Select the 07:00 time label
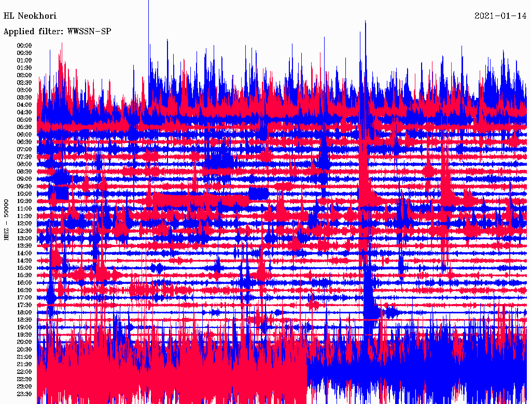Image resolution: width=531 pixels, height=404 pixels. (24, 149)
